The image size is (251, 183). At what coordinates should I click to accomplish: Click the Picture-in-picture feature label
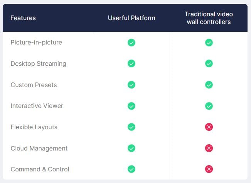(x=36, y=43)
